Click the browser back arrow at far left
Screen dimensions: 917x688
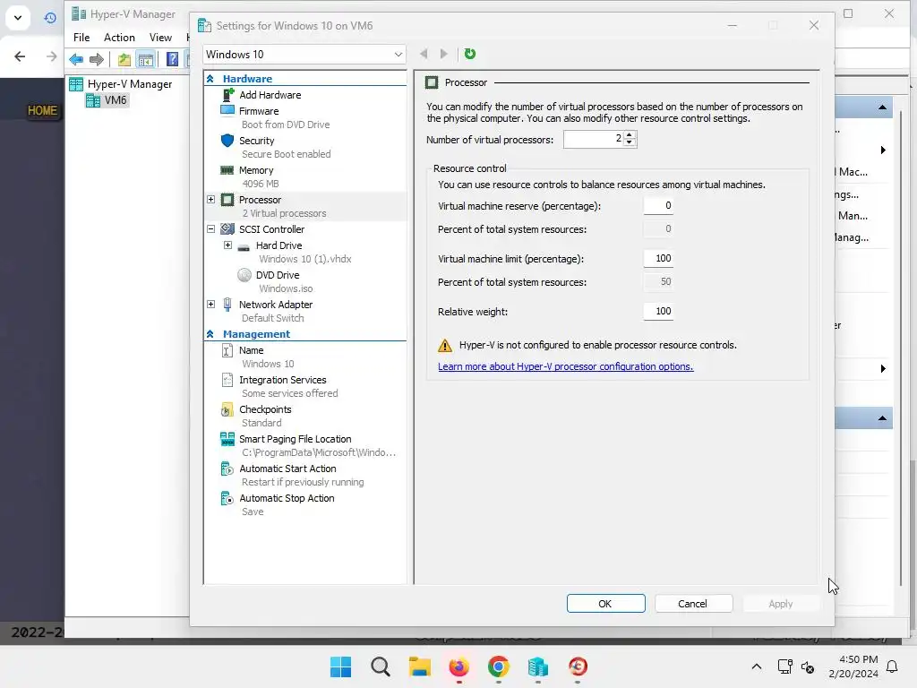coord(20,56)
